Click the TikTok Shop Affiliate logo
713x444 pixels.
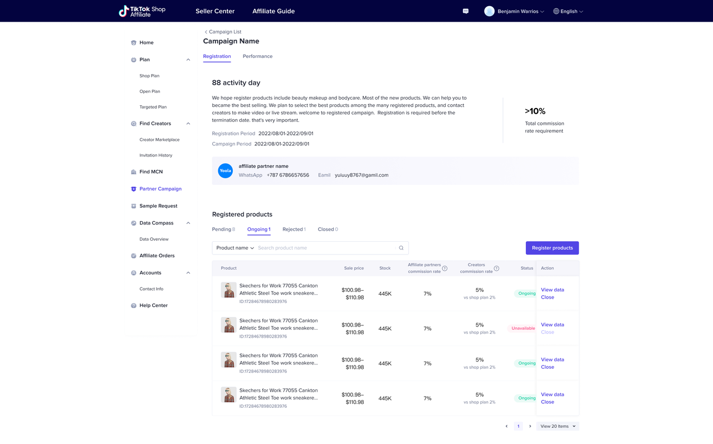tap(142, 11)
